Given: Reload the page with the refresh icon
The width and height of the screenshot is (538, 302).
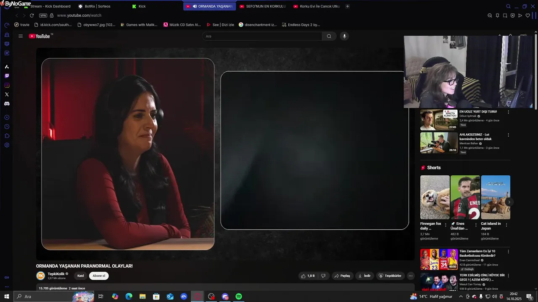Looking at the screenshot, I should [32, 16].
